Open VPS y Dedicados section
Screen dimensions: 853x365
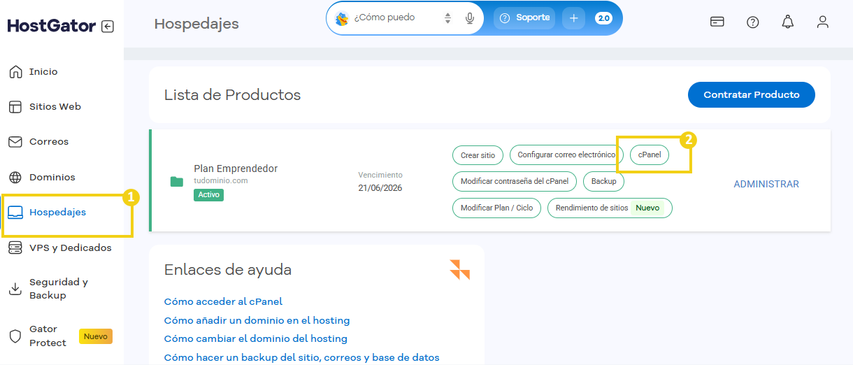click(x=71, y=248)
